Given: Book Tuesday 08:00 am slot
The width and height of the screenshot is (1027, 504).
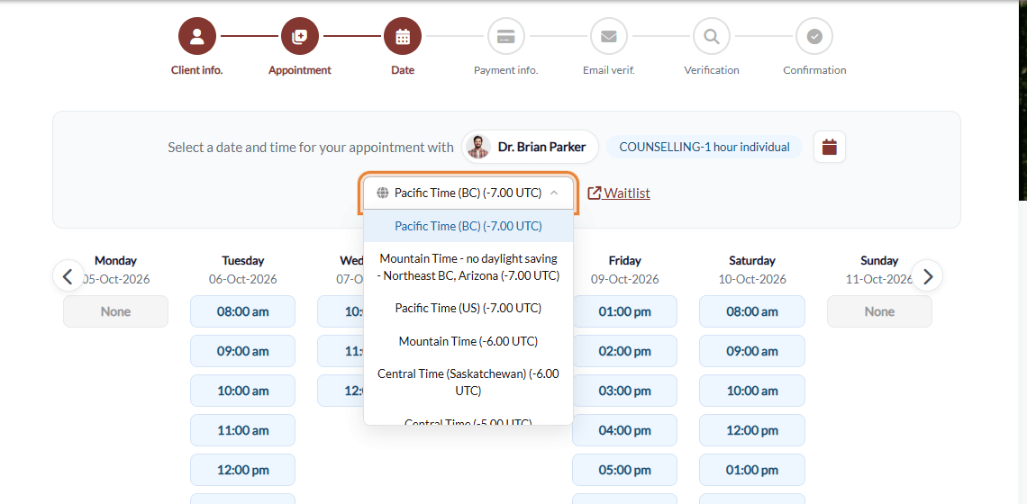Looking at the screenshot, I should 243,311.
